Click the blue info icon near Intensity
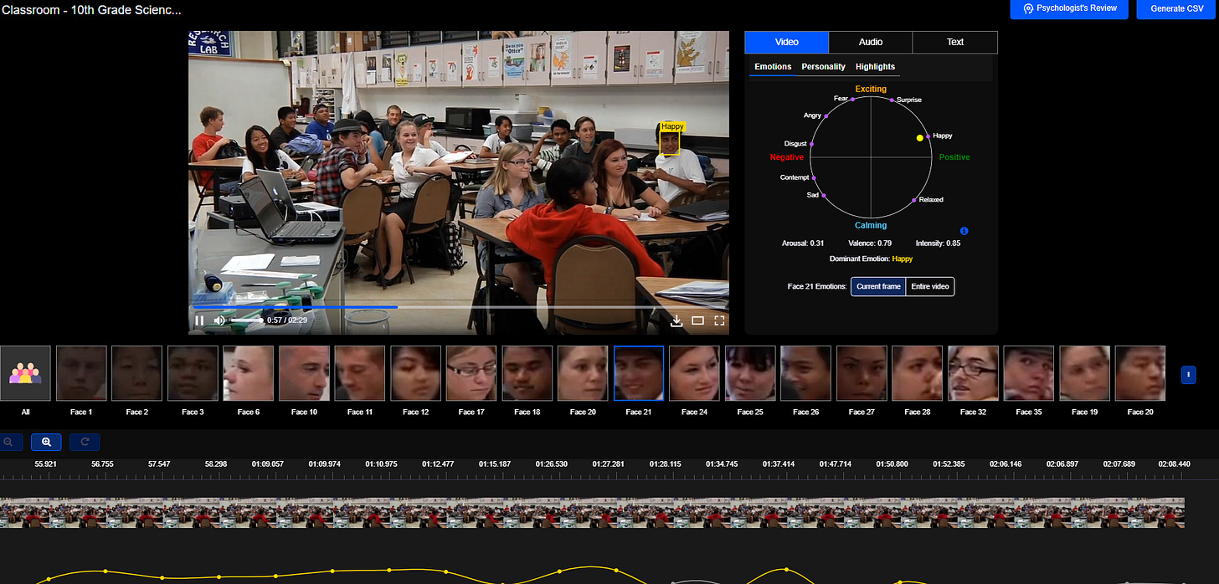Viewport: 1219px width, 584px height. point(964,230)
